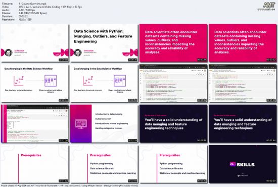Image resolution: width=278 pixels, height=187 pixels.
Task: Click the audio 'AAC / 93 Kbps' line
Action: [x=27, y=10]
